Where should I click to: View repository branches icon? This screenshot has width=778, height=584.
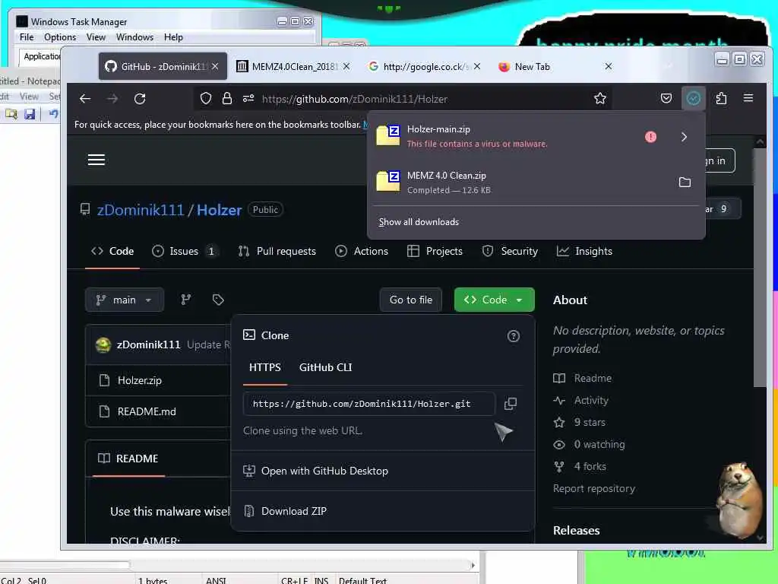pos(186,300)
